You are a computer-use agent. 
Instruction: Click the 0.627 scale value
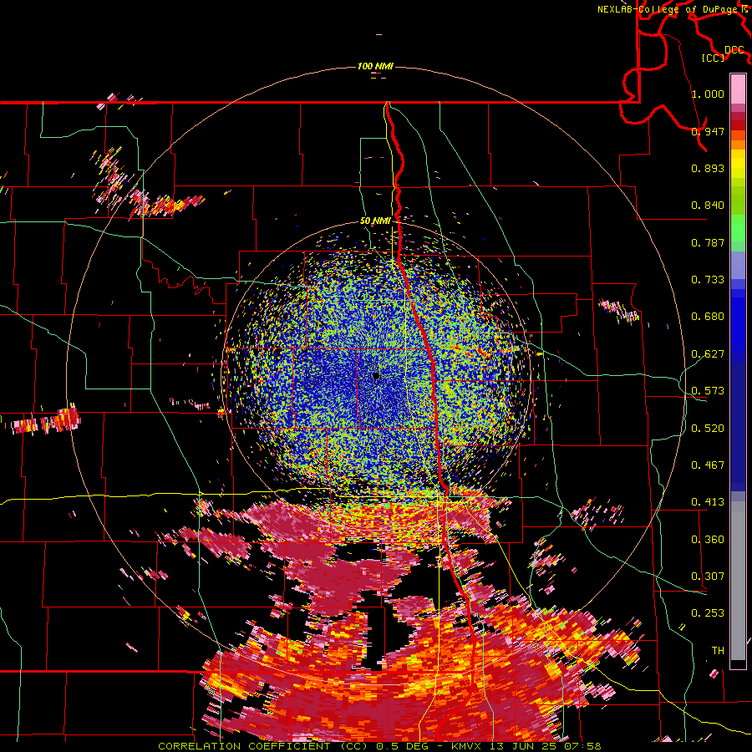coord(708,354)
